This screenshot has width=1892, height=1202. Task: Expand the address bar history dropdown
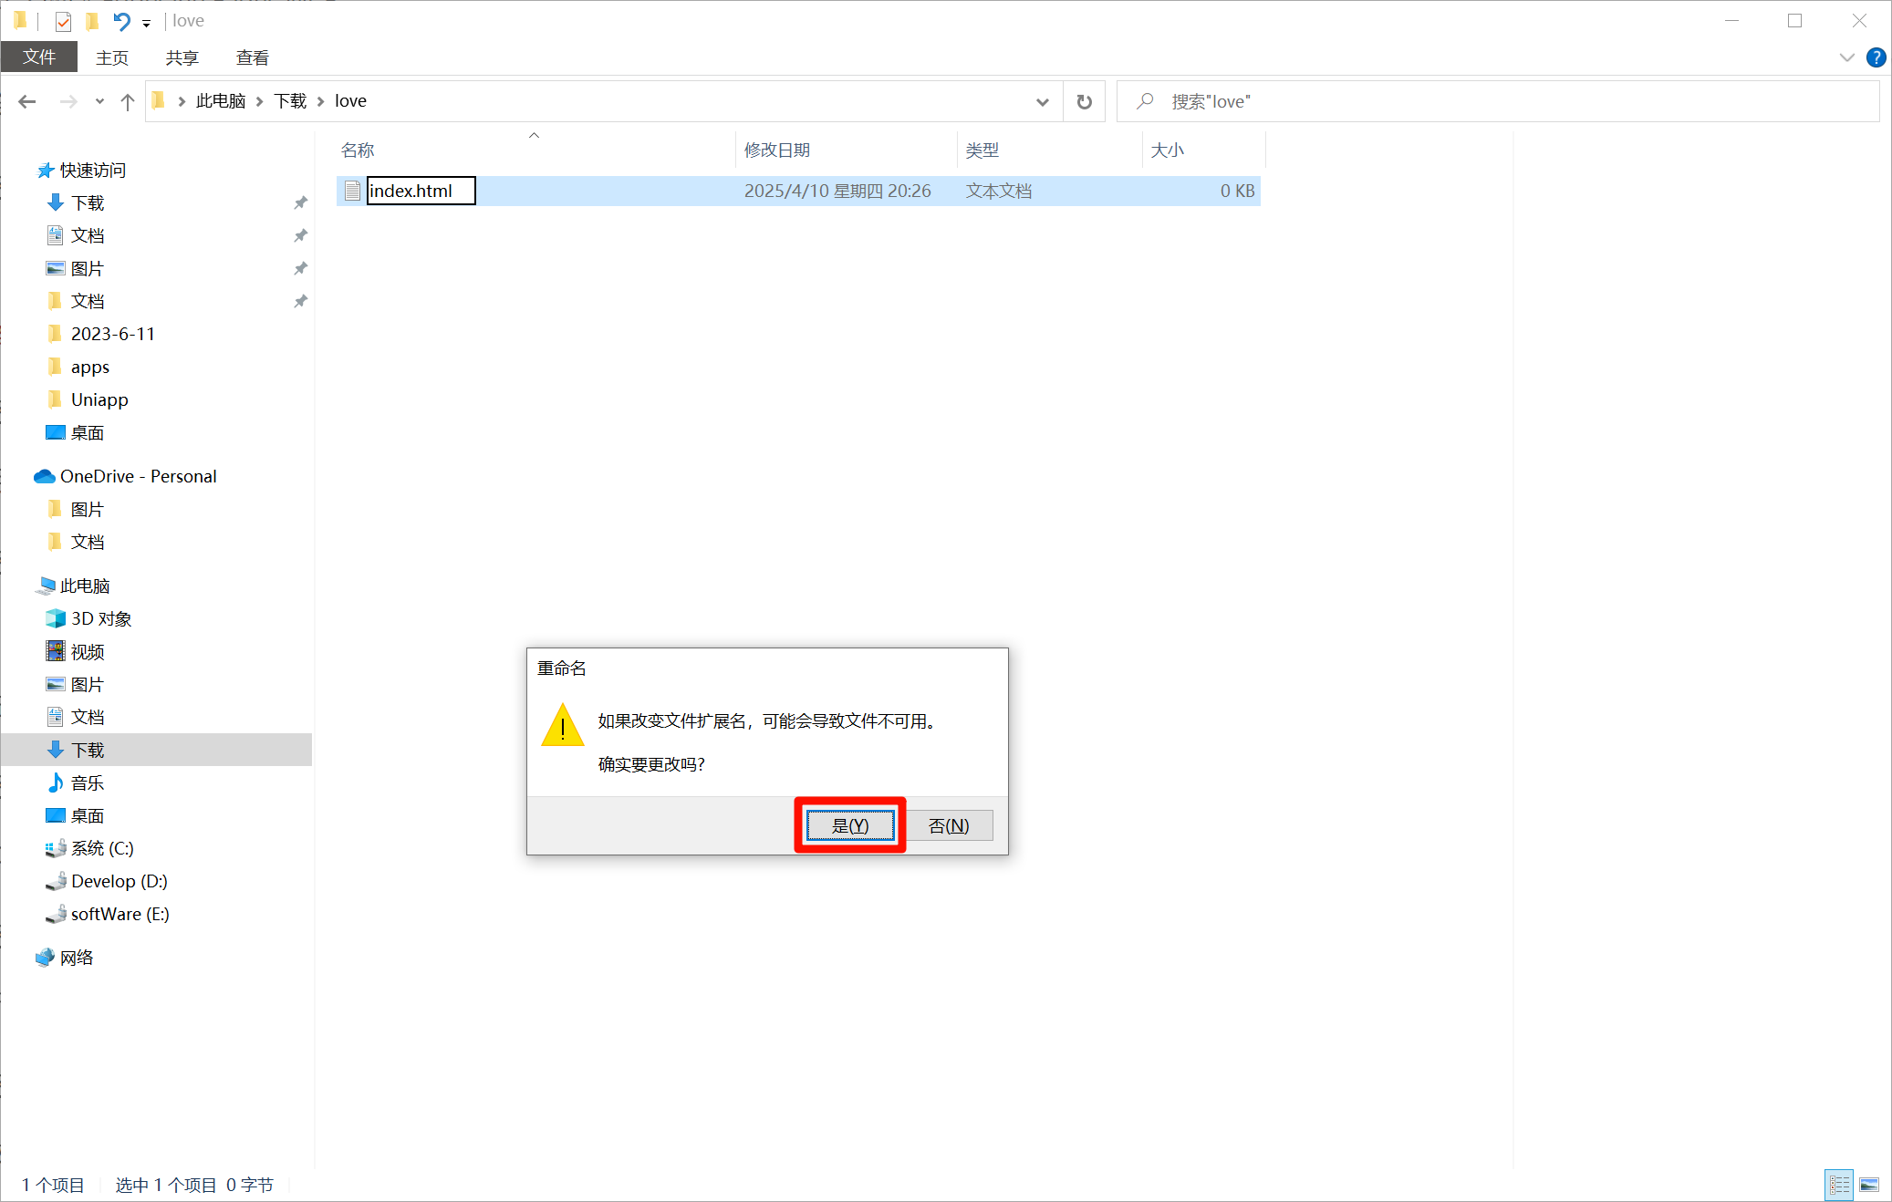pos(1042,101)
